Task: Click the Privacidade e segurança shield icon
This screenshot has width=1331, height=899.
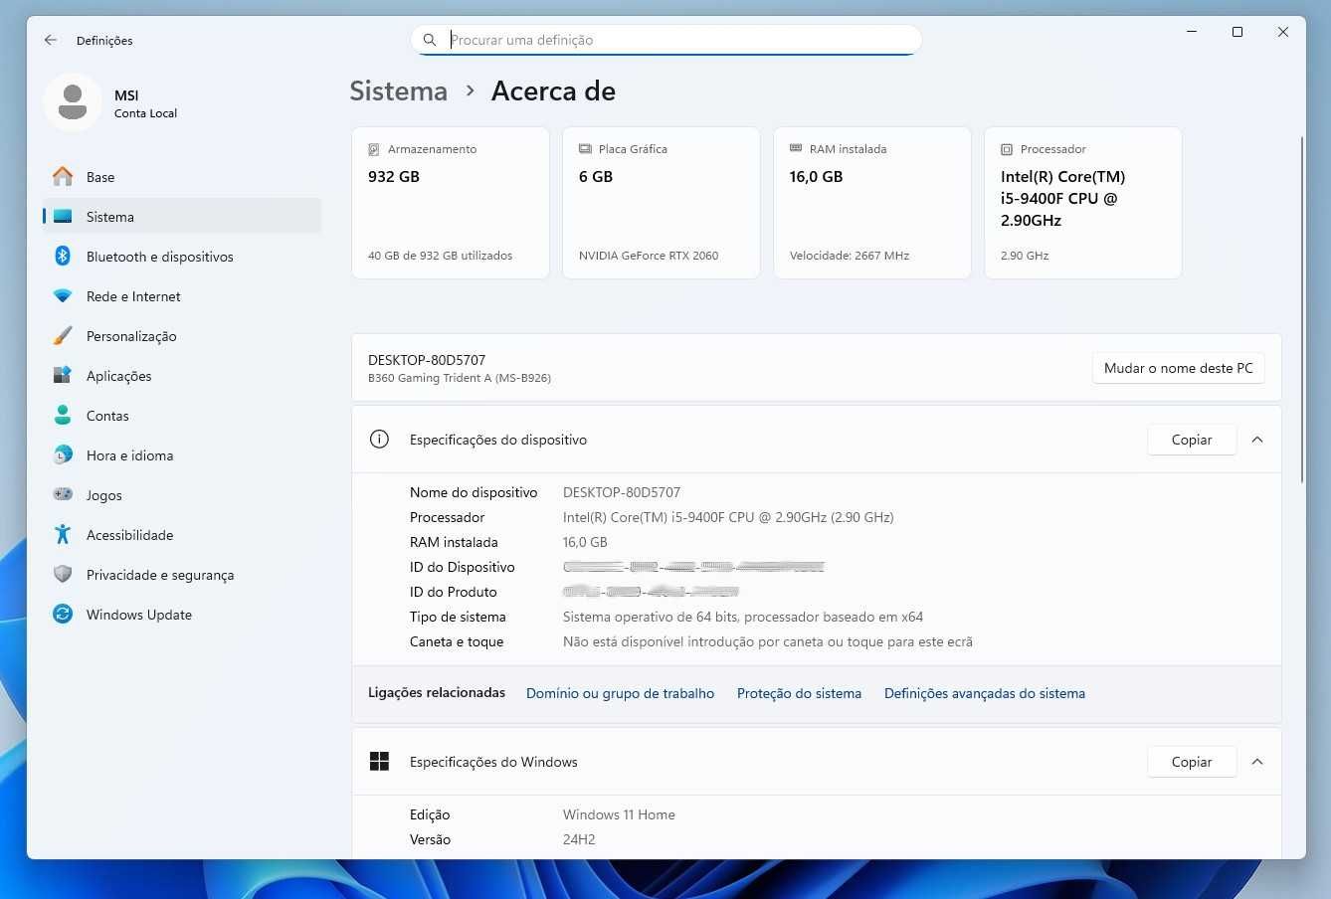Action: coord(63,575)
